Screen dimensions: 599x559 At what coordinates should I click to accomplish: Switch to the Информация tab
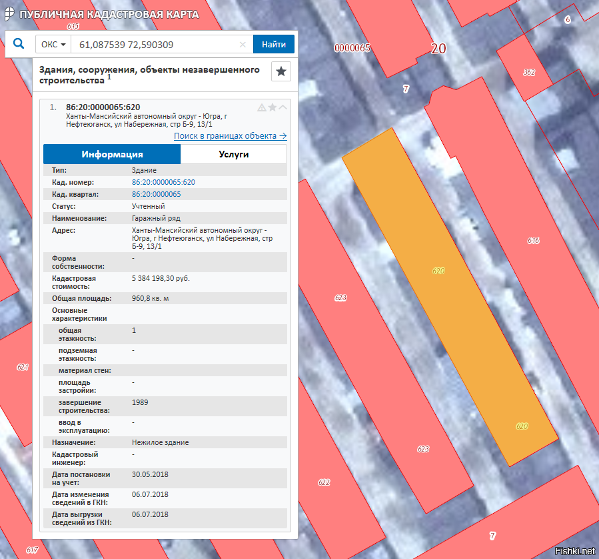112,154
